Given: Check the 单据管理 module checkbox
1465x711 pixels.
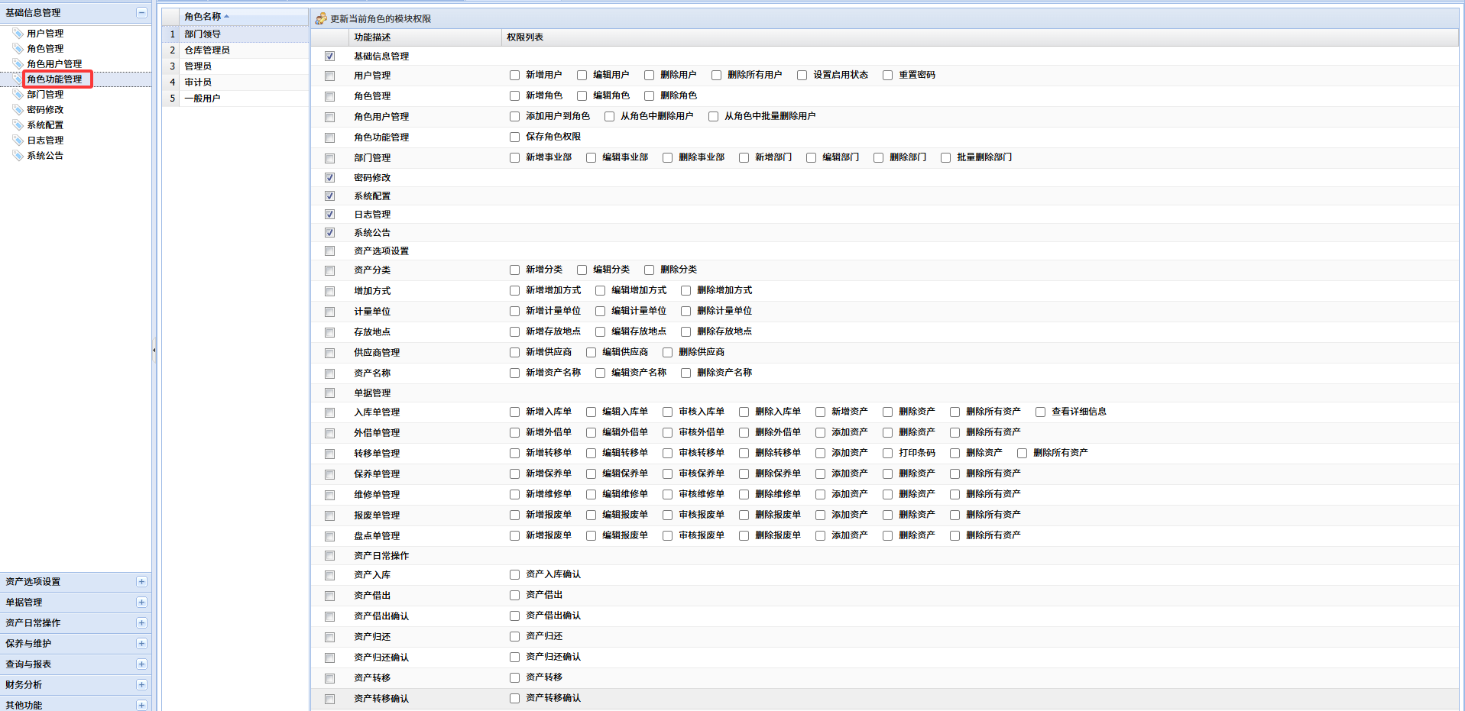Looking at the screenshot, I should click(x=329, y=393).
